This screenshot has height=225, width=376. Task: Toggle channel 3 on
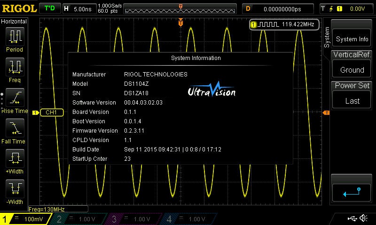pyautogui.click(x=134, y=219)
